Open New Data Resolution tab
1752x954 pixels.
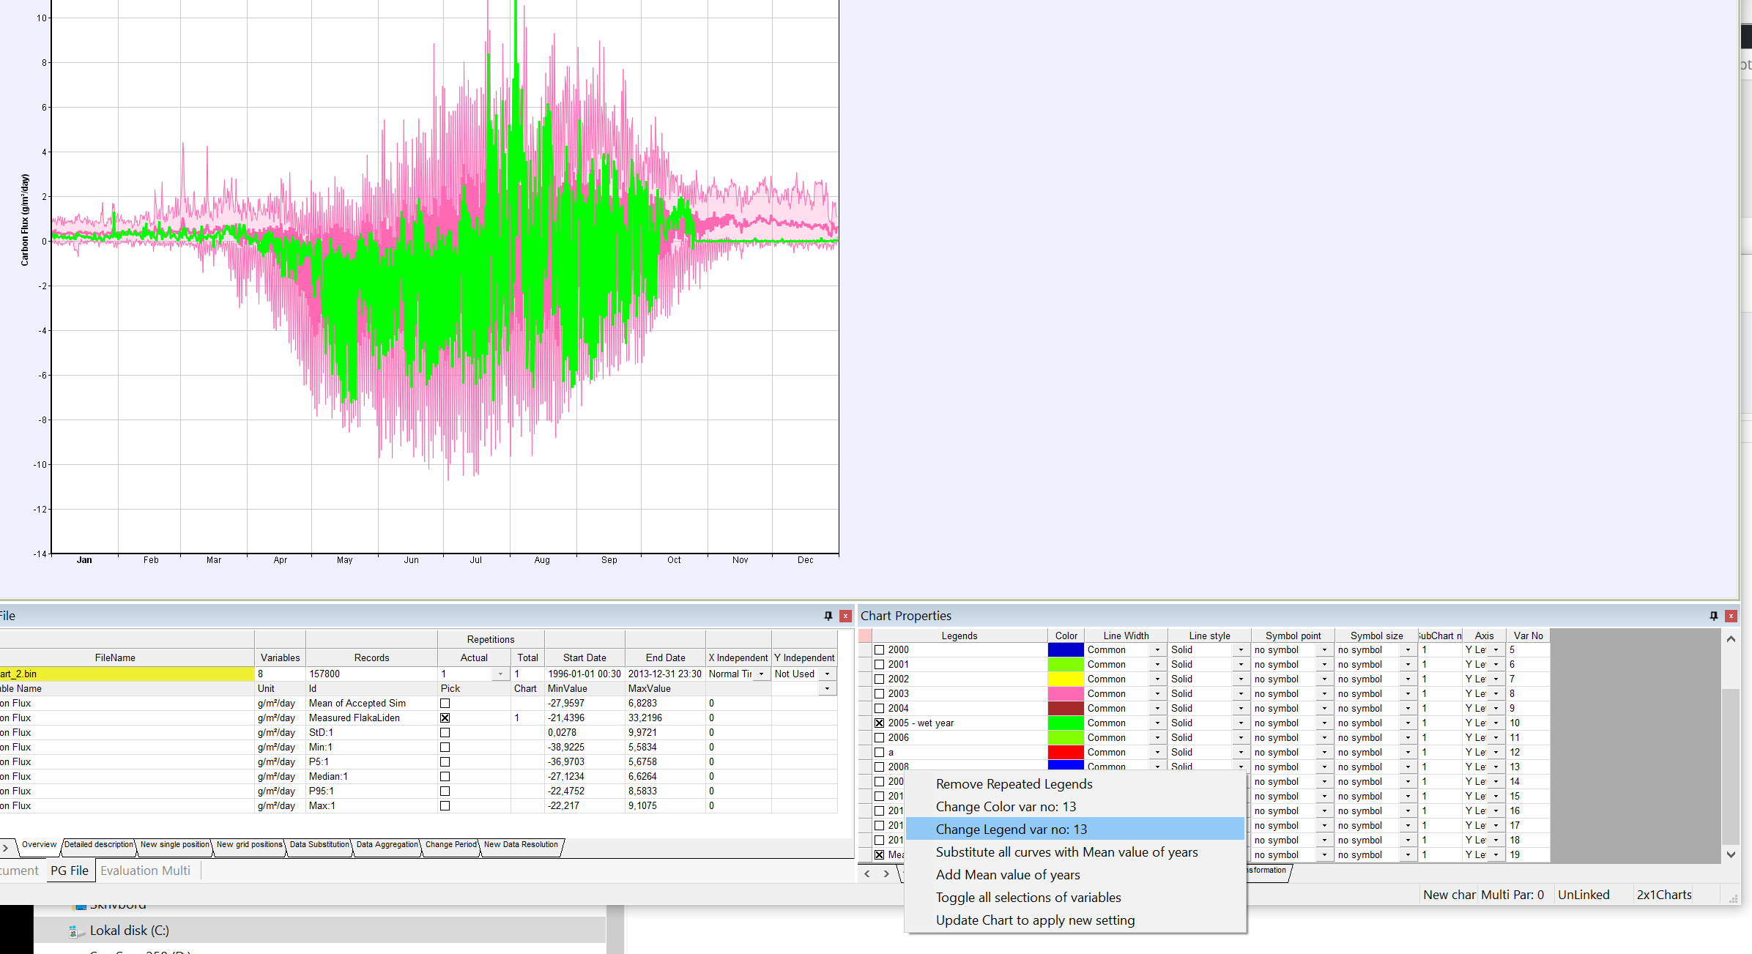521,845
